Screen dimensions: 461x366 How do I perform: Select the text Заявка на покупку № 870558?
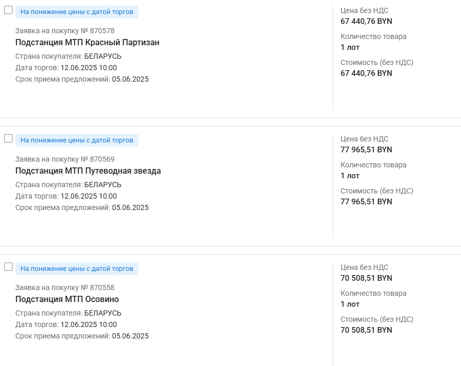[65, 287]
